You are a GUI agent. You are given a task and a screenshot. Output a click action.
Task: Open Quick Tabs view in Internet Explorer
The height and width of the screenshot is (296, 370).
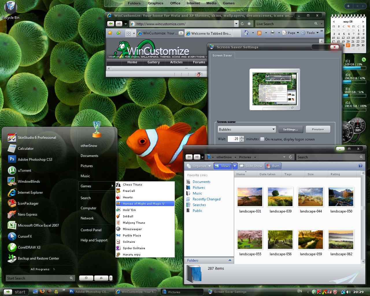click(x=128, y=33)
